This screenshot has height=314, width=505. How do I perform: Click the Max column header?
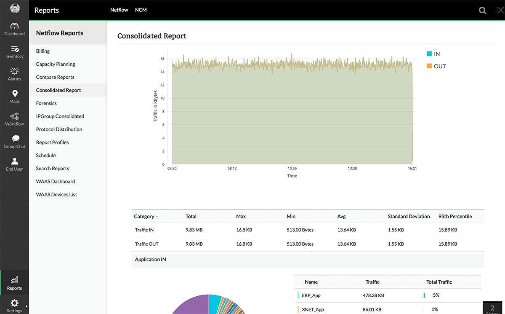241,217
